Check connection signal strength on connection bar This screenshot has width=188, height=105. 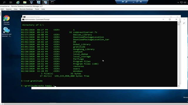pyautogui.click(x=126, y=2)
